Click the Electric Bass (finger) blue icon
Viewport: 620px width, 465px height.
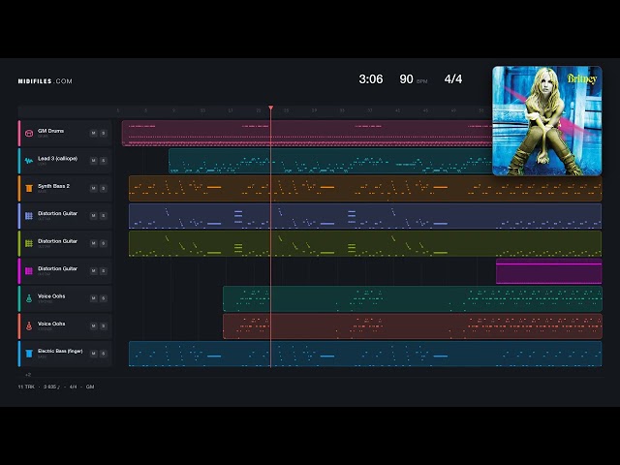29,353
